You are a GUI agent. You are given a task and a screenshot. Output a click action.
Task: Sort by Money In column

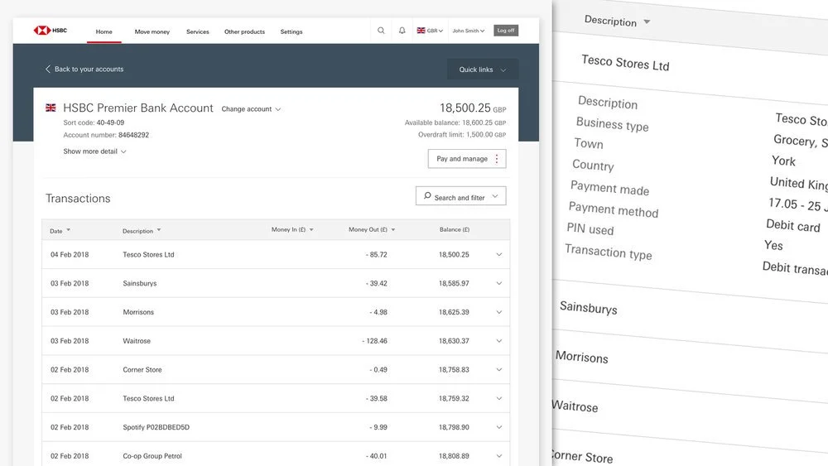click(x=292, y=229)
